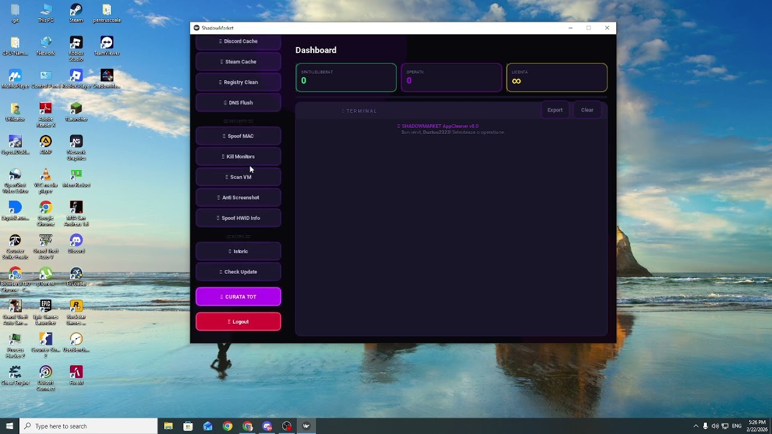The height and width of the screenshot is (434, 772).
Task: Select the UserBenchmark desktop icon
Action: (76, 342)
